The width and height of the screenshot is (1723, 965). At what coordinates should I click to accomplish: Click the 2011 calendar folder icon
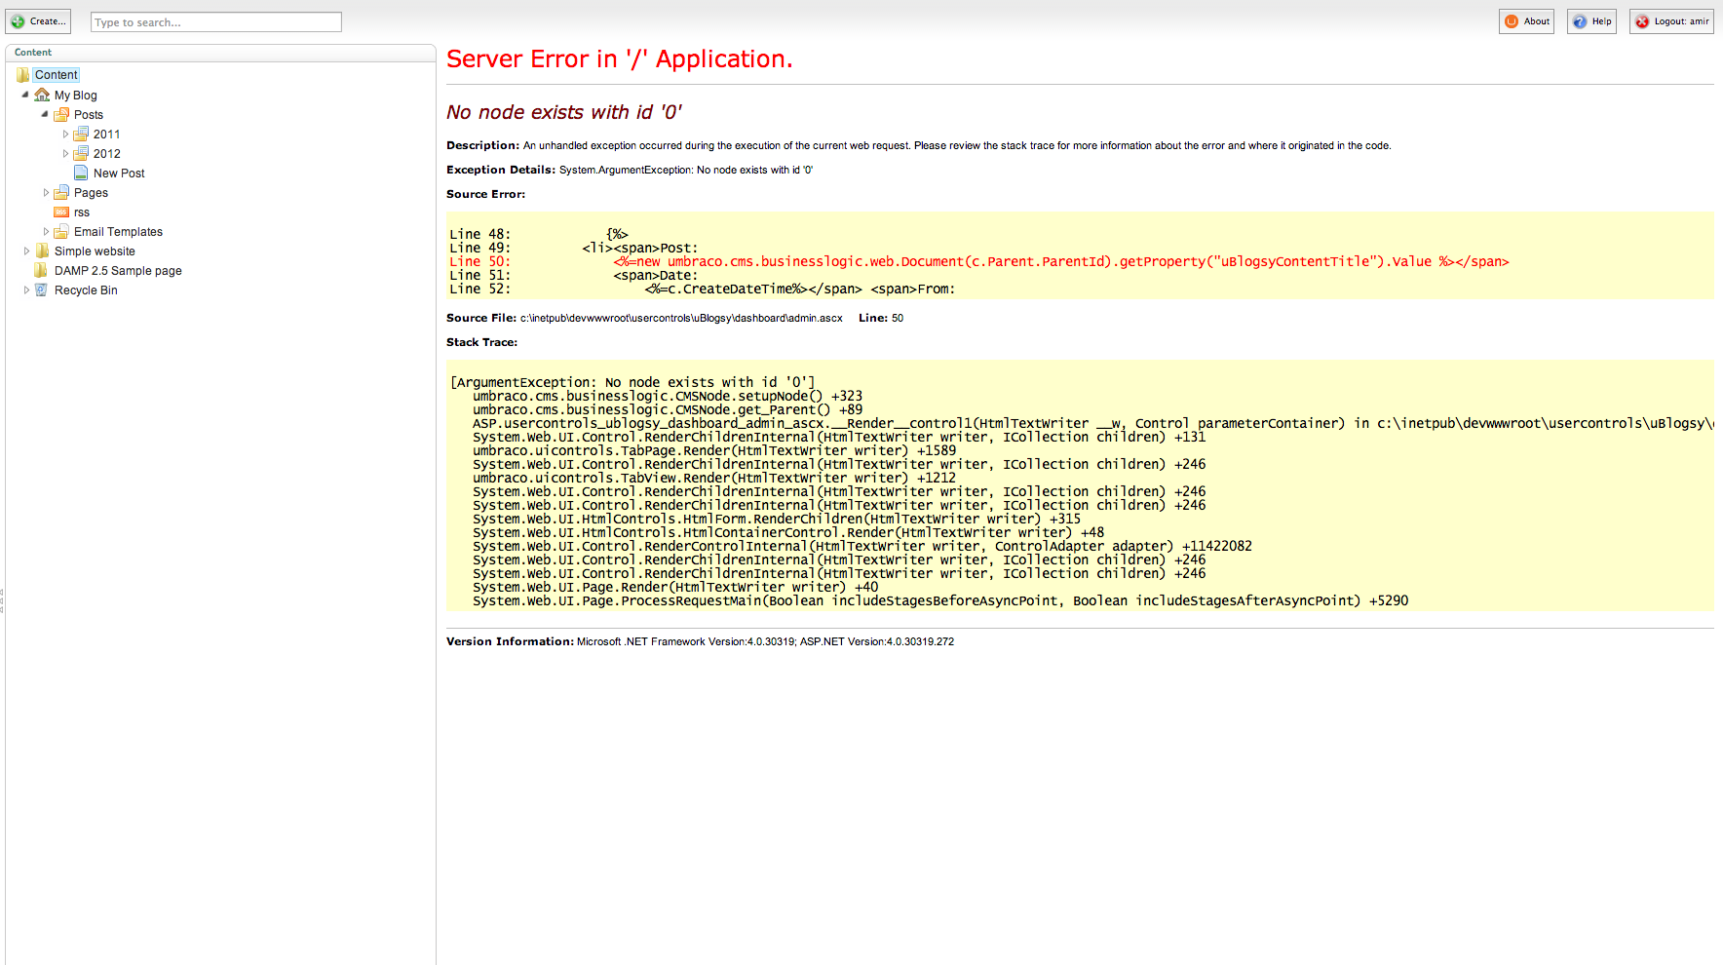(x=81, y=134)
